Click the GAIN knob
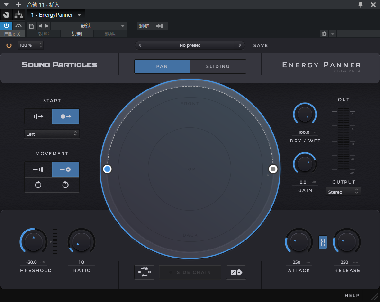The height and width of the screenshot is (302, 380). (305, 164)
